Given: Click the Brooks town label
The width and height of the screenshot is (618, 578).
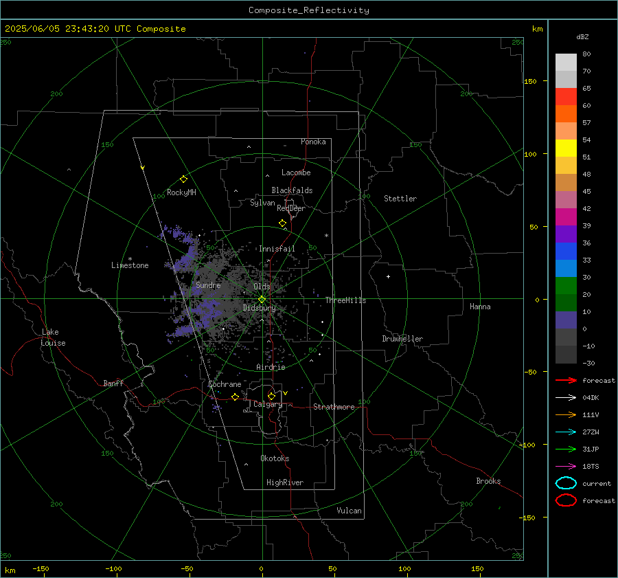Looking at the screenshot, I should coord(488,481).
